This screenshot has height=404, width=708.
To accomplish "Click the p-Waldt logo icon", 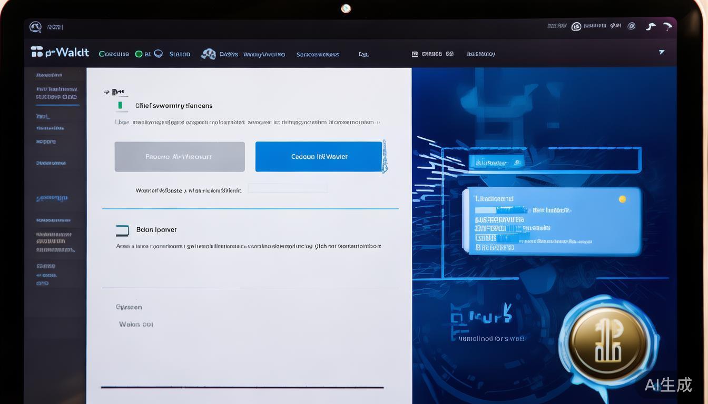I will point(36,52).
